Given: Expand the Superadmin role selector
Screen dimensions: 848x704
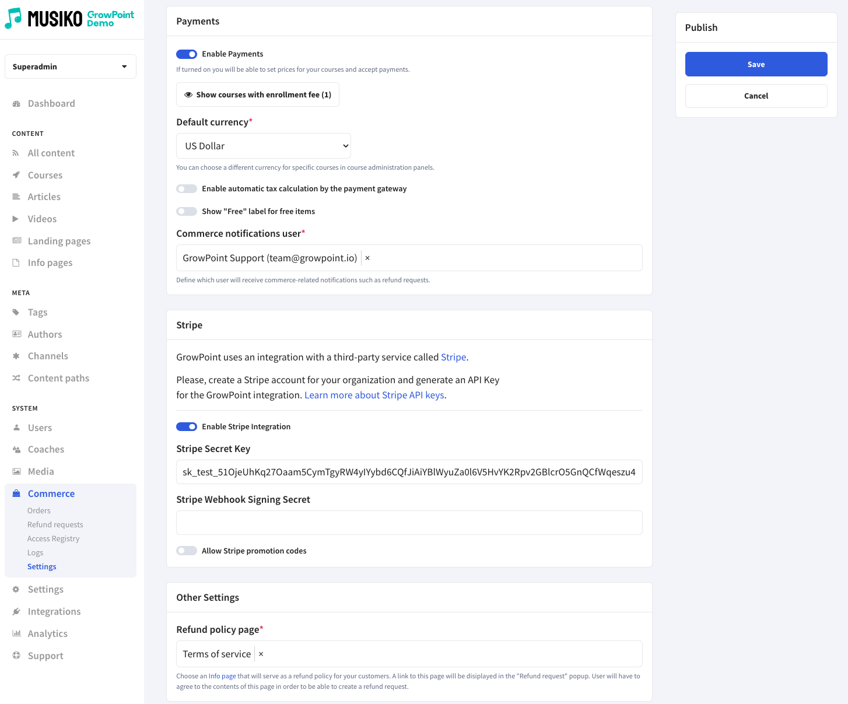Looking at the screenshot, I should [71, 66].
